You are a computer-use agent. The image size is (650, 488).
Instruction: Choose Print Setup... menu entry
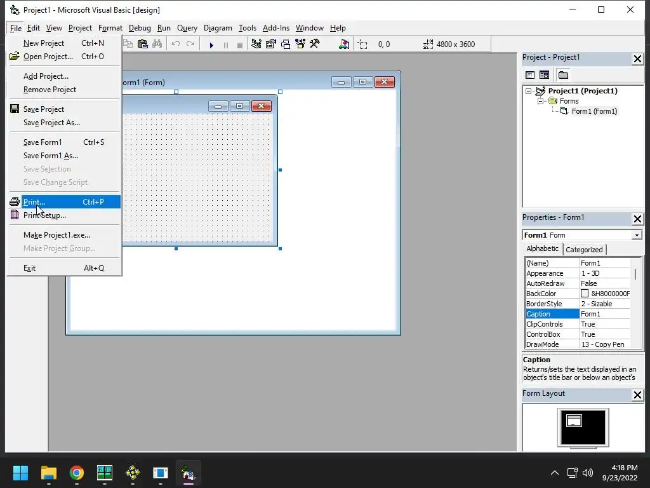[x=64, y=215]
